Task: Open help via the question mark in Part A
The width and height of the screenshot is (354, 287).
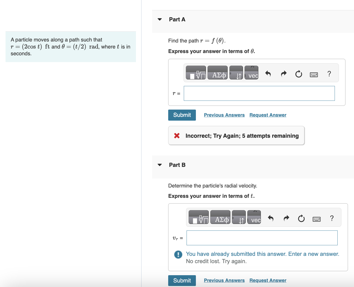Action: [x=329, y=73]
